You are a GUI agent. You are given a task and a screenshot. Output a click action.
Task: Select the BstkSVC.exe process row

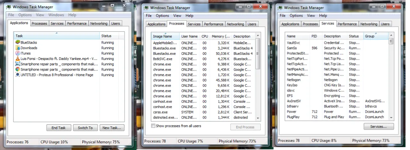coord(203,59)
